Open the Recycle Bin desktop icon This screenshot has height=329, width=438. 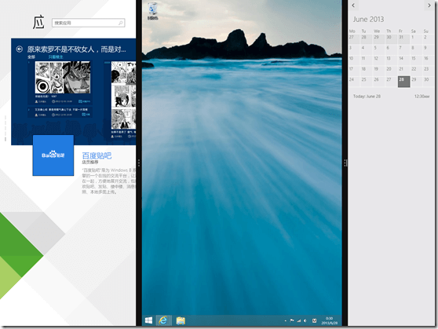(152, 11)
